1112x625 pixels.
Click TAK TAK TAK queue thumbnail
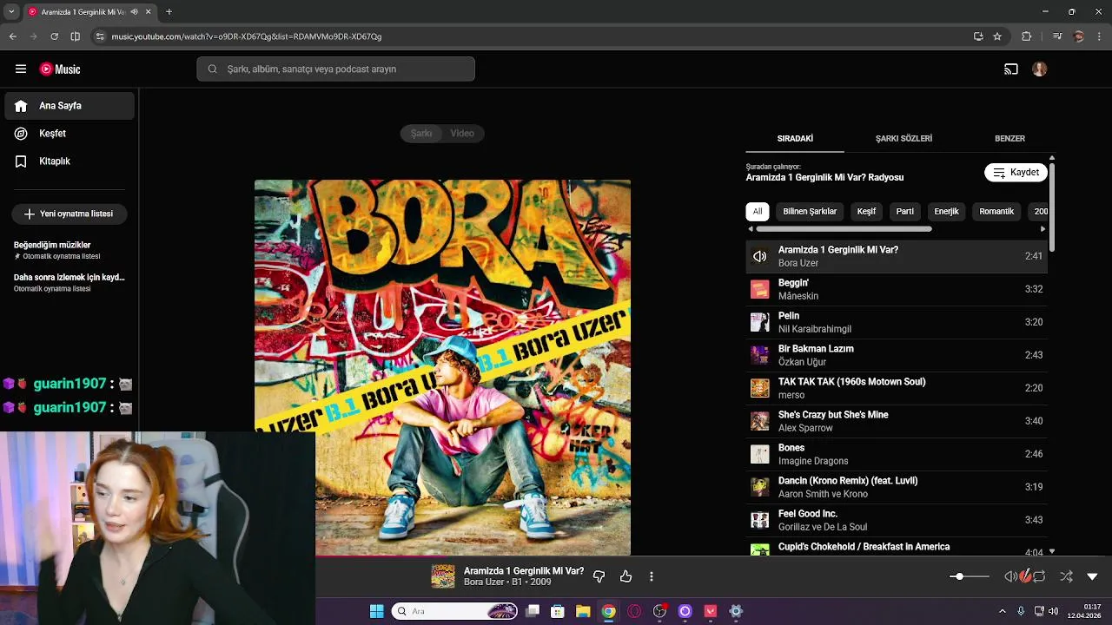pyautogui.click(x=760, y=388)
